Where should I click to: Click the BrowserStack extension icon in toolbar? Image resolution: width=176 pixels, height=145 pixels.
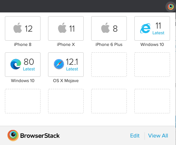pyautogui.click(x=171, y=7)
